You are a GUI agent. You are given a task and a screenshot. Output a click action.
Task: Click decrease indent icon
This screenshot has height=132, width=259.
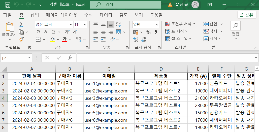[96, 39]
